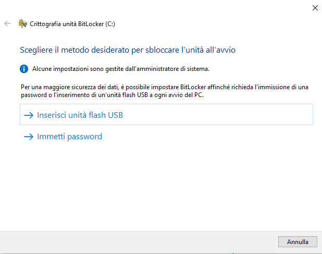Click arrow icon beside Inserisci unità flash USB

click(29, 115)
